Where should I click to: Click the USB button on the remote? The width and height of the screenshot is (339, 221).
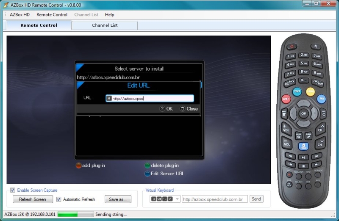point(289,185)
